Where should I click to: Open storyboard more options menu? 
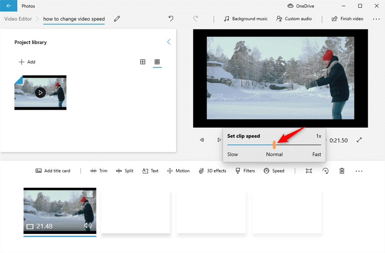(x=359, y=171)
